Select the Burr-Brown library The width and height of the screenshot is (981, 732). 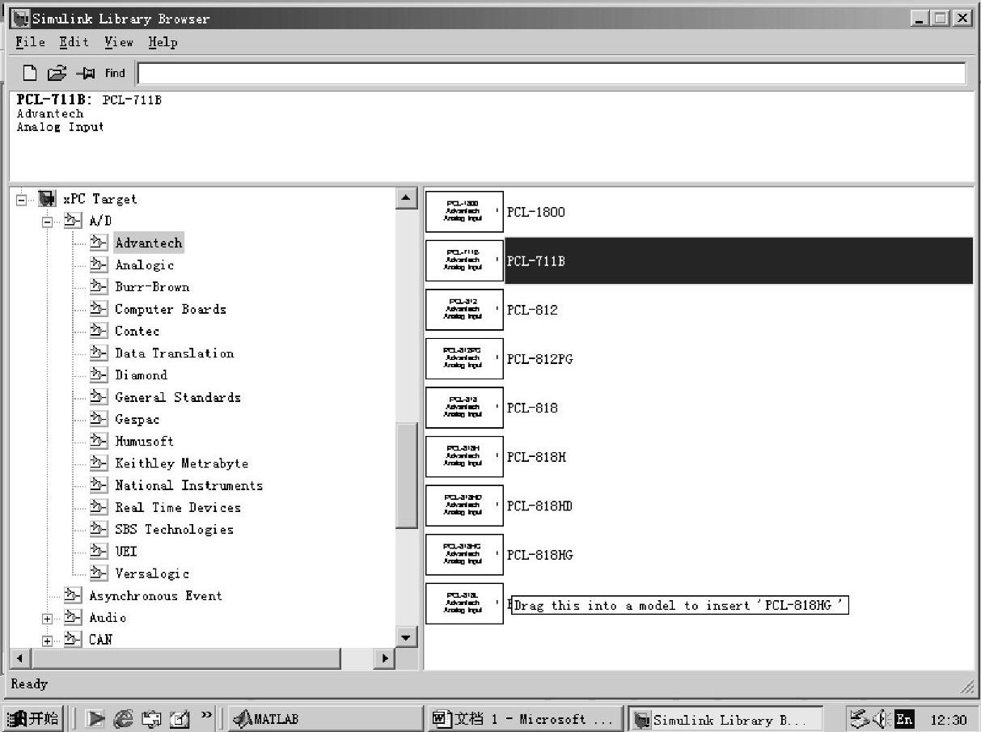[152, 286]
